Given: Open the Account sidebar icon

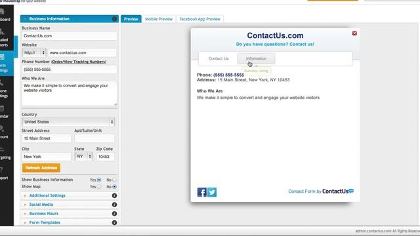Looking at the screenshot, I should (2, 128).
